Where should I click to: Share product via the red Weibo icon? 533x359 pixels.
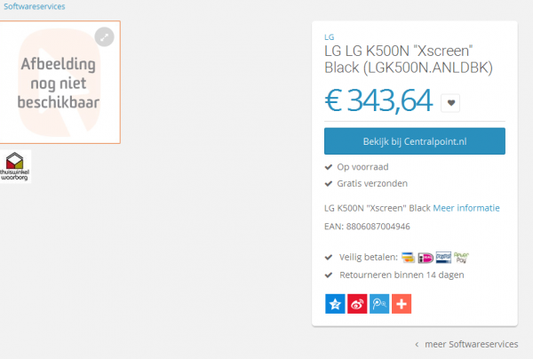[357, 304]
